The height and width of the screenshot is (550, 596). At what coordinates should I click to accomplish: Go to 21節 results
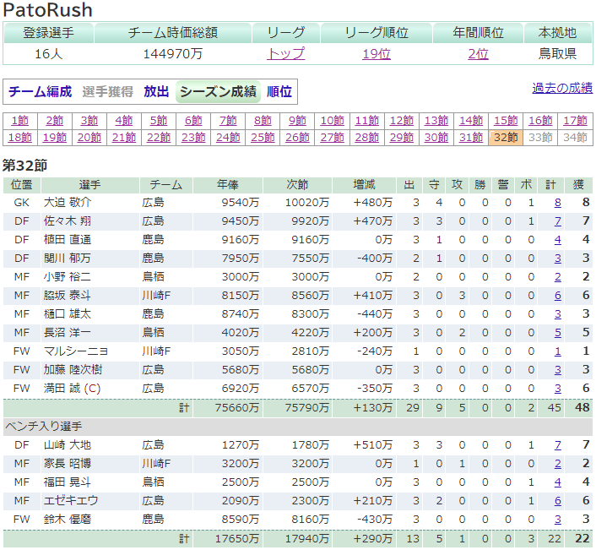click(x=124, y=138)
